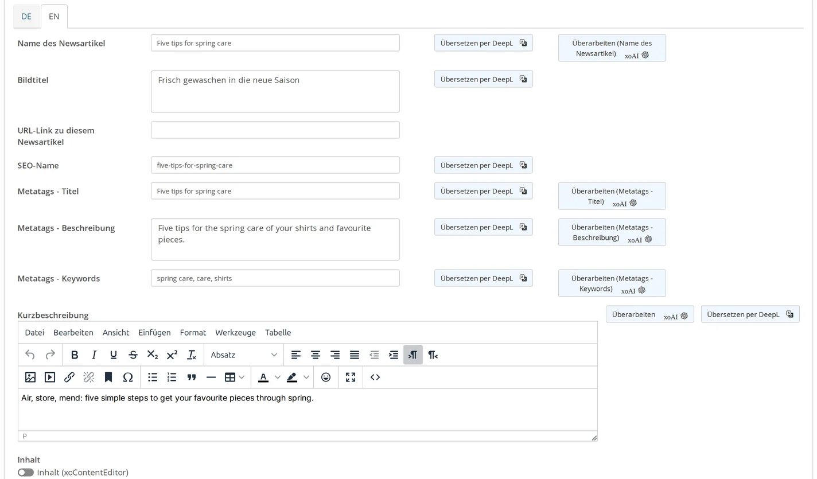Open the source code view
Screen dimensions: 817x479
click(375, 377)
